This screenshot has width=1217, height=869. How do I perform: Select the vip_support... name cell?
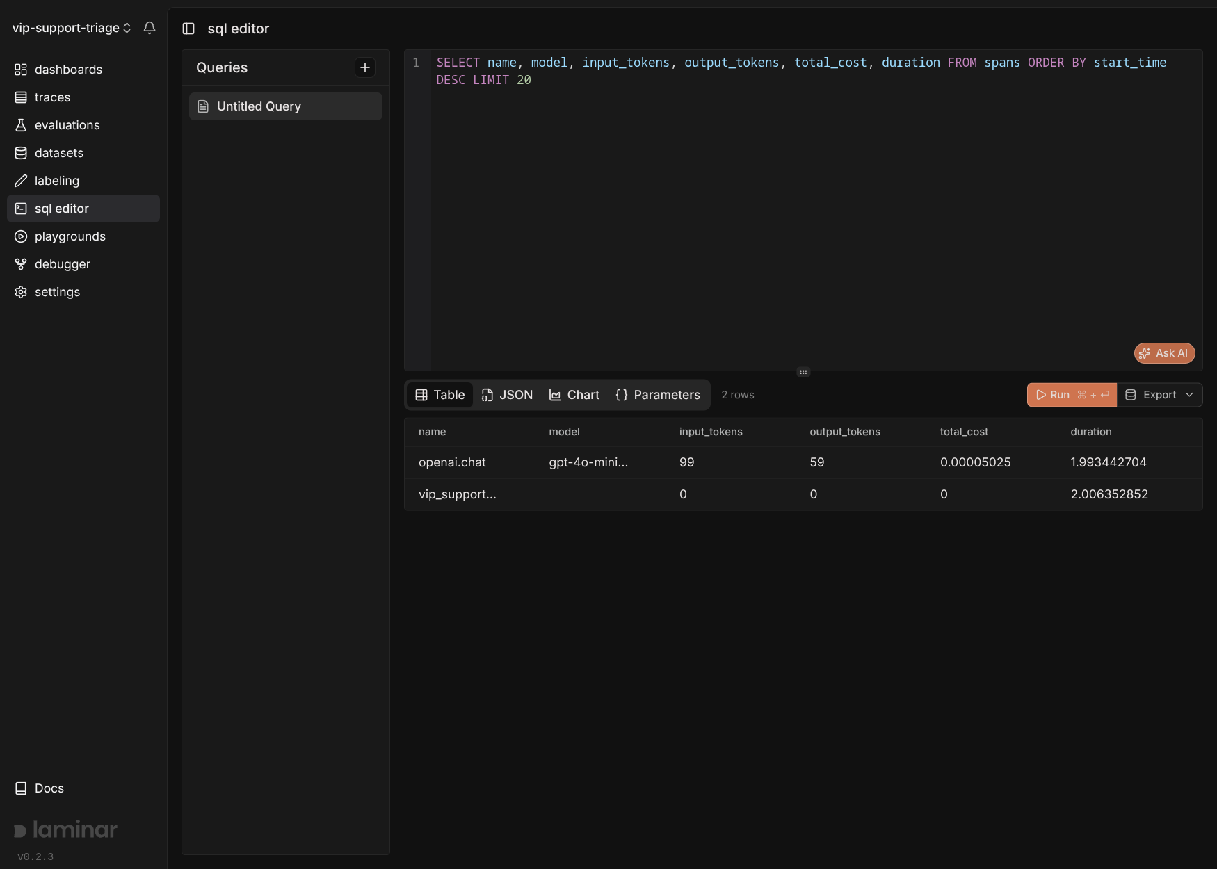[x=458, y=494]
